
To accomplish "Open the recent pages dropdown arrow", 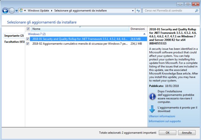I will [16, 11].
